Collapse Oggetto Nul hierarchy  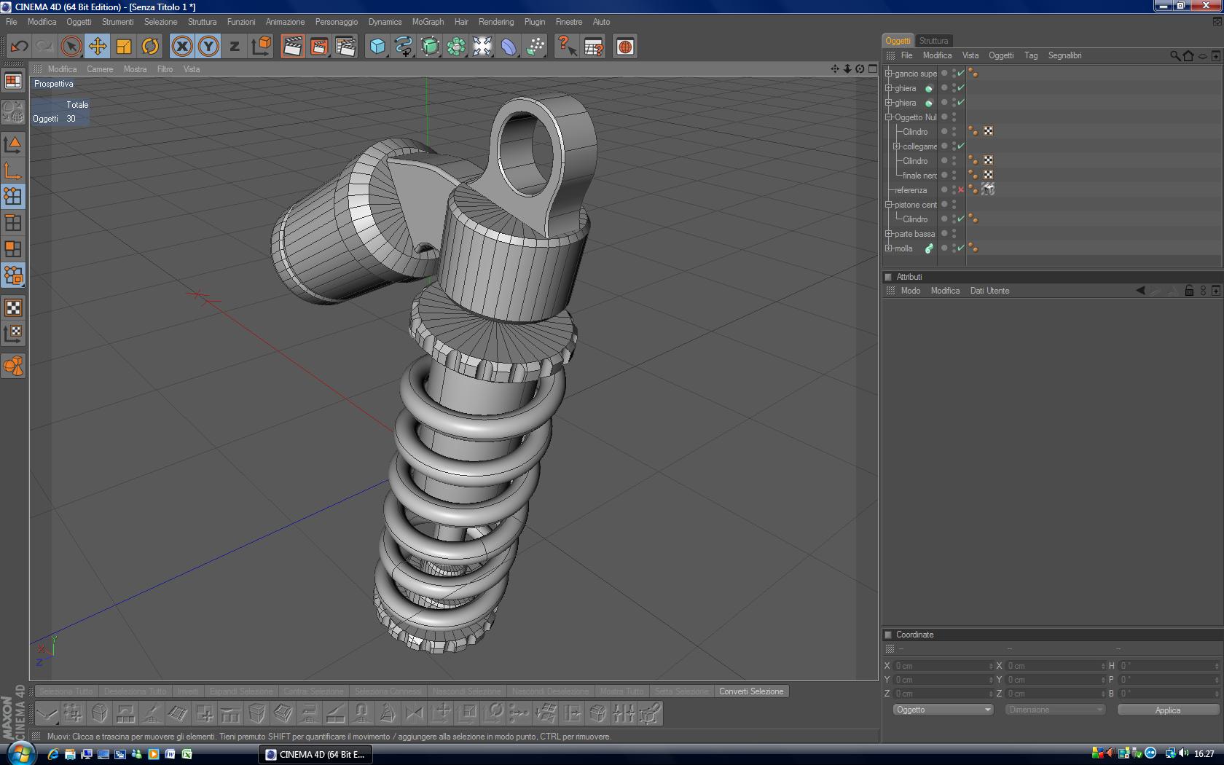(x=889, y=117)
